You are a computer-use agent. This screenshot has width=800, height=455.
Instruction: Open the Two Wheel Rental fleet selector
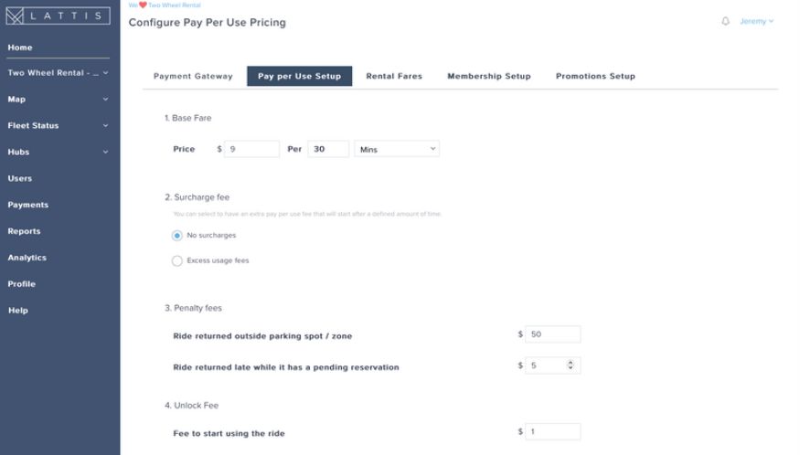tap(59, 73)
